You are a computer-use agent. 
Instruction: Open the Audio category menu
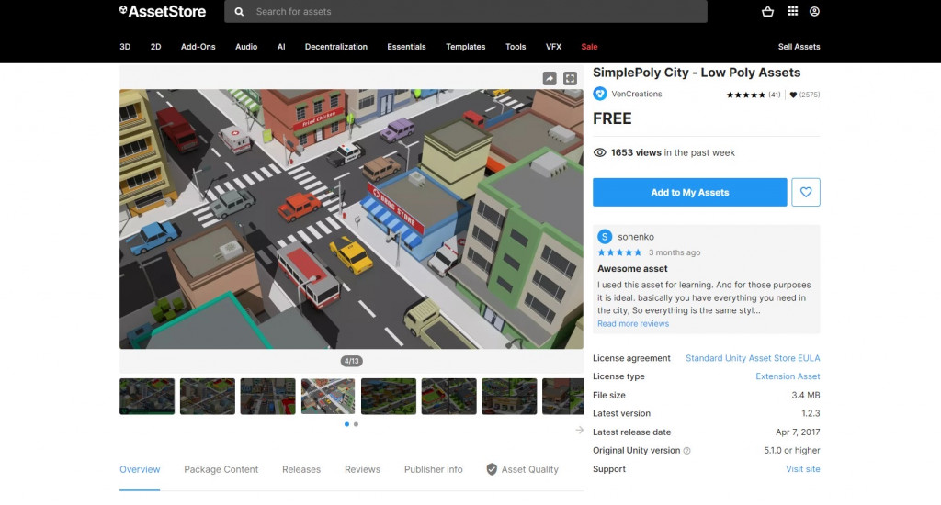246,46
